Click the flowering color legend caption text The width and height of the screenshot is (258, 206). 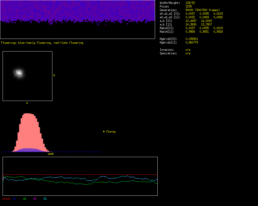[42, 43]
